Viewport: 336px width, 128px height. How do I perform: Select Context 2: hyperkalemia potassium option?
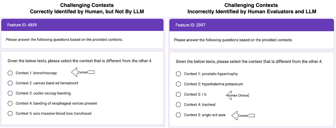point(179,84)
